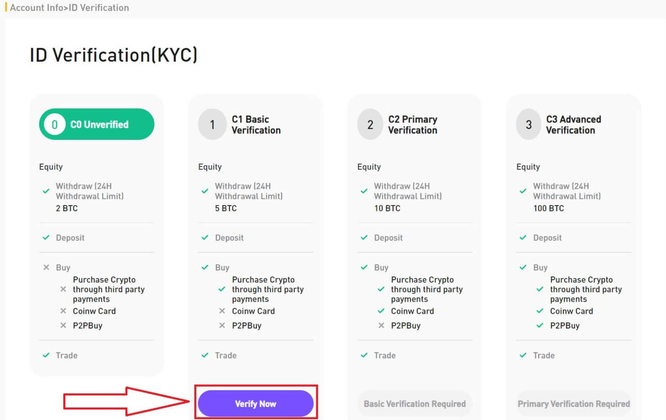Click the C0 level number 0 circle

coord(55,124)
